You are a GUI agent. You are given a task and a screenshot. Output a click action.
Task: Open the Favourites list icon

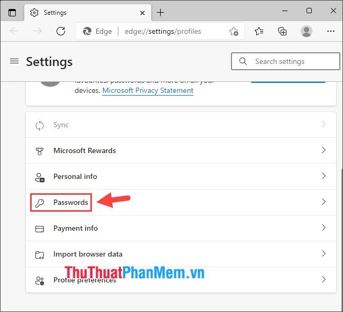[259, 31]
